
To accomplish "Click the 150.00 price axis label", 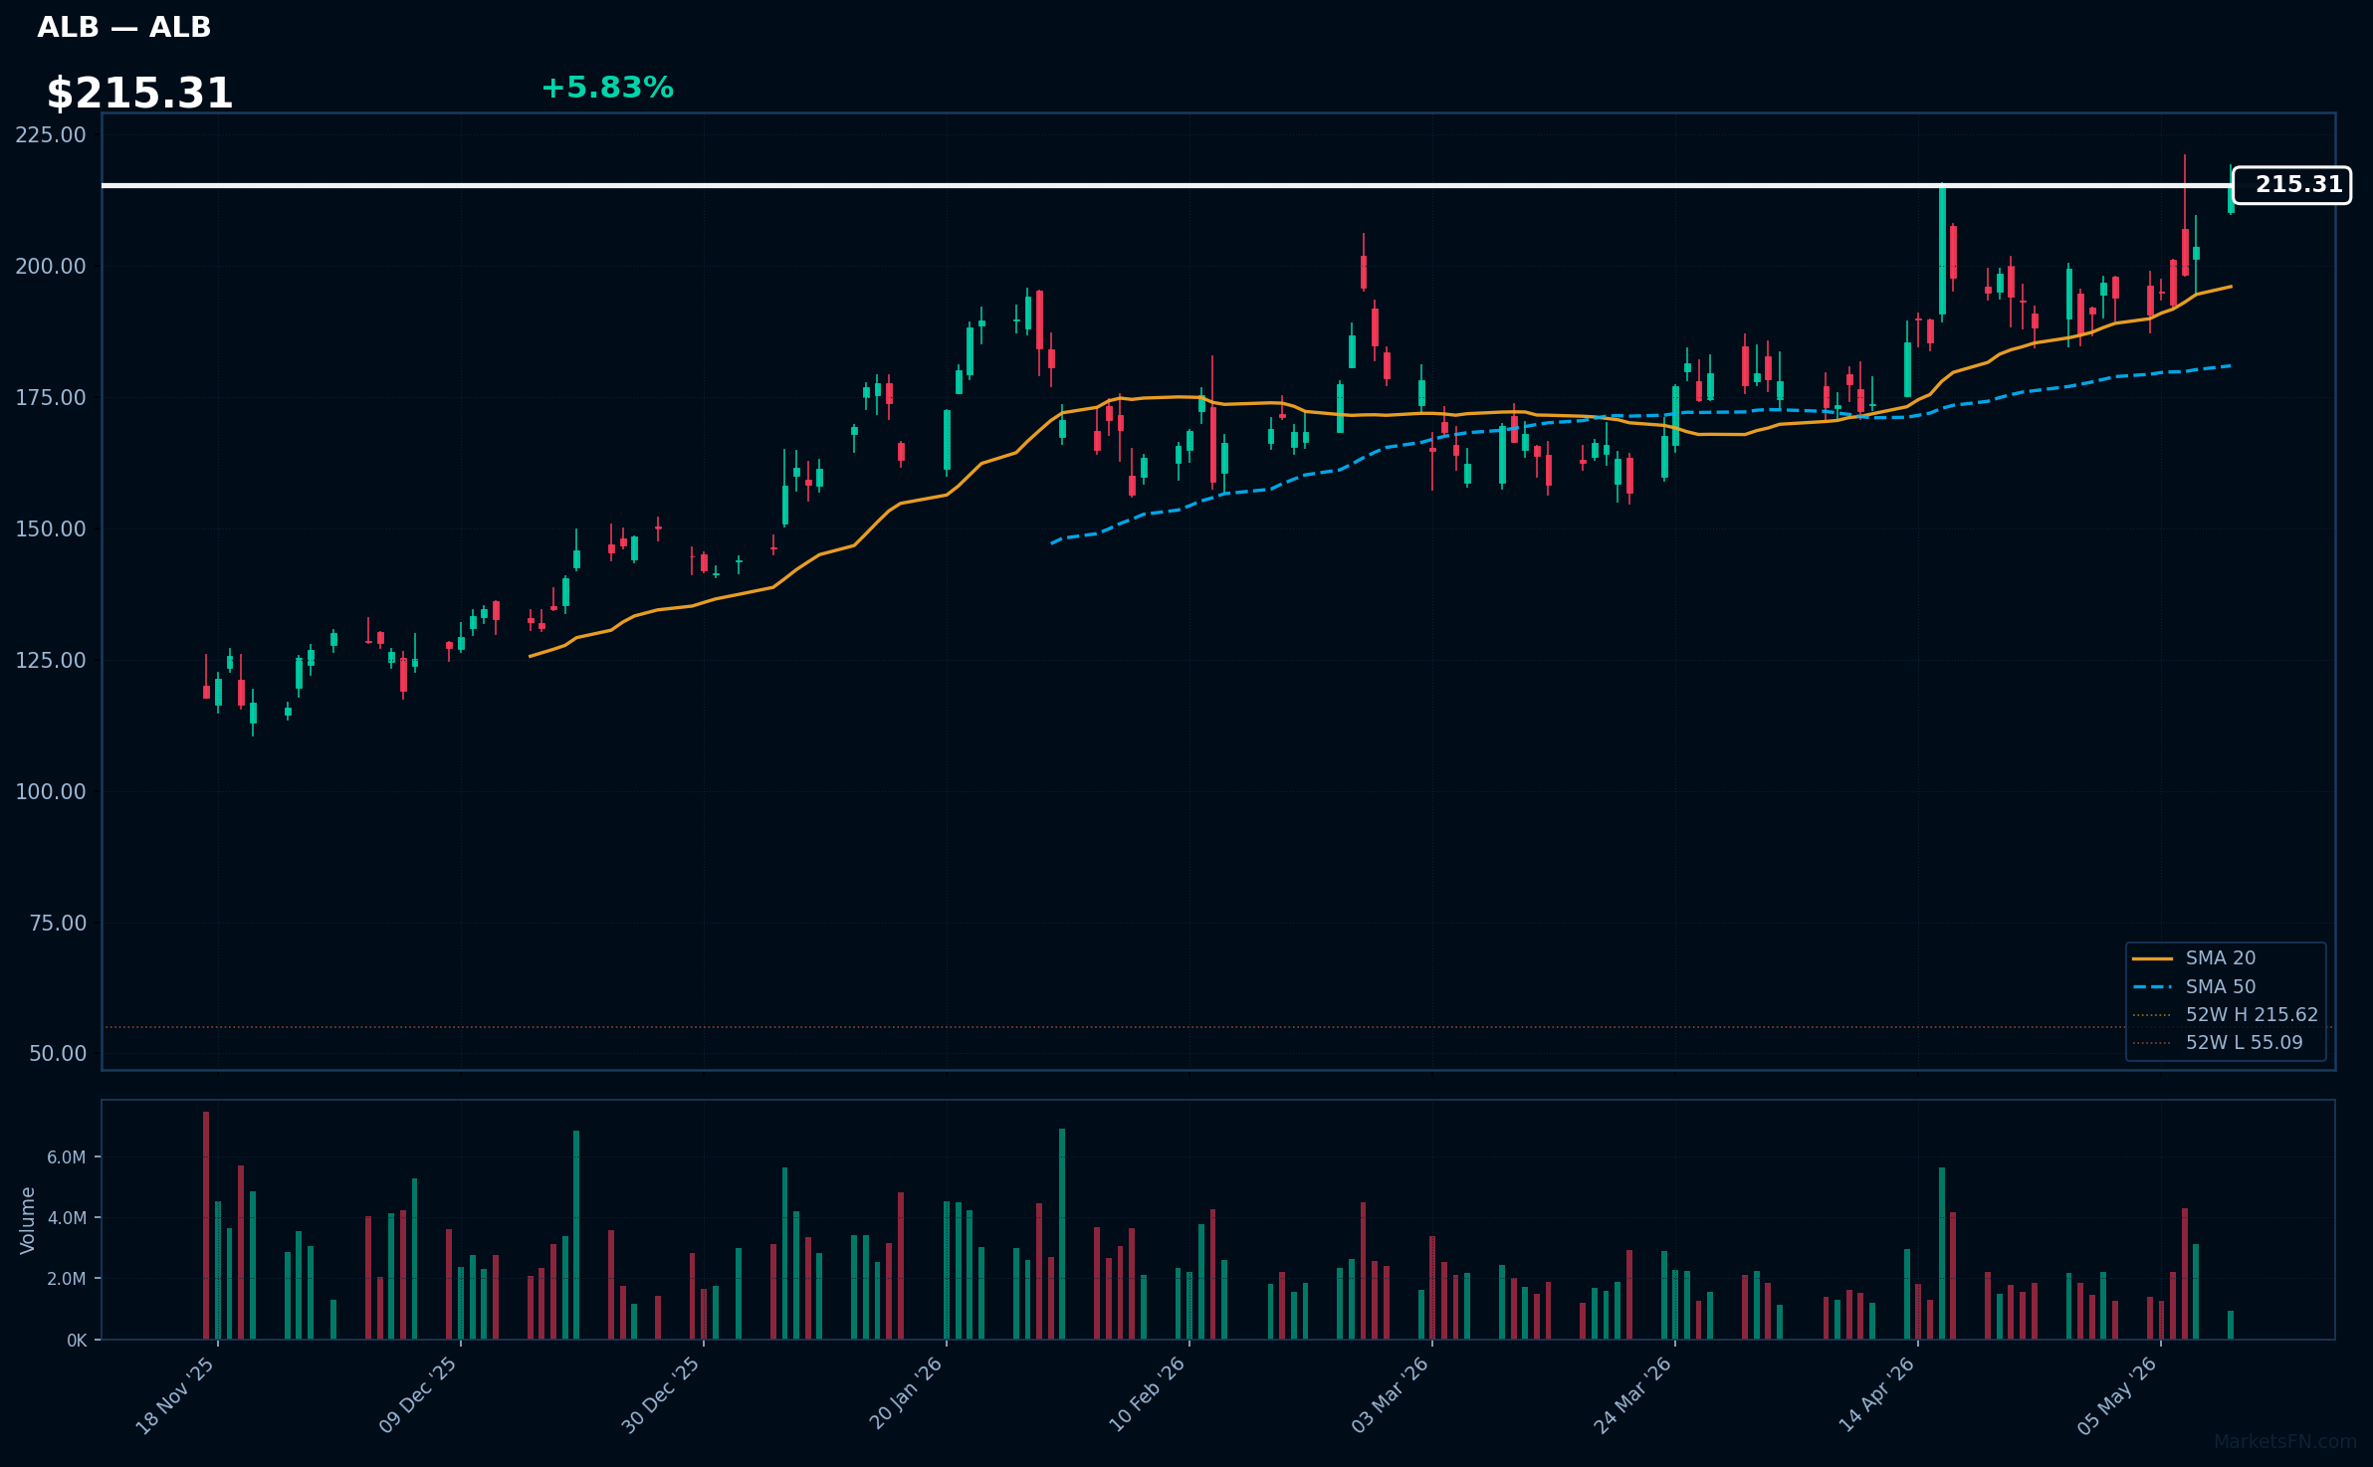I will point(51,529).
